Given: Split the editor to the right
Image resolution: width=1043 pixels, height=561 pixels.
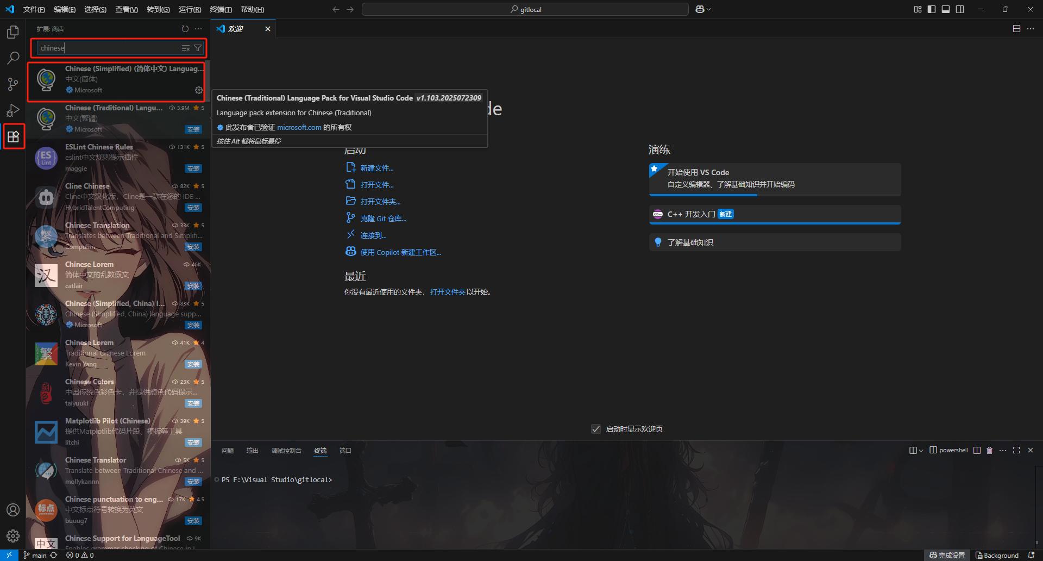Looking at the screenshot, I should (x=1016, y=29).
